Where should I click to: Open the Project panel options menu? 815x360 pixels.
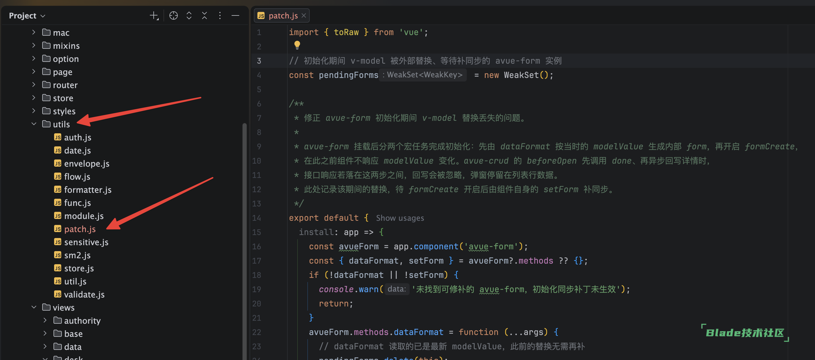tap(220, 15)
